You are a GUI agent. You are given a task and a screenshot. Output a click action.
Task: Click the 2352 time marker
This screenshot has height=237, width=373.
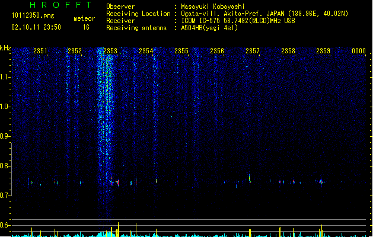(x=75, y=51)
